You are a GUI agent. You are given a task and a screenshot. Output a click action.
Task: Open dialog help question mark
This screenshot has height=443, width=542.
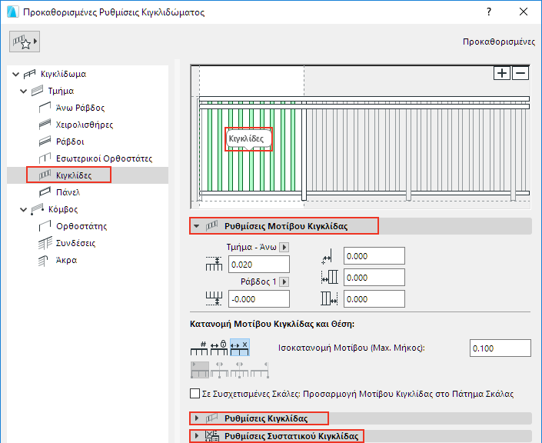tap(489, 12)
